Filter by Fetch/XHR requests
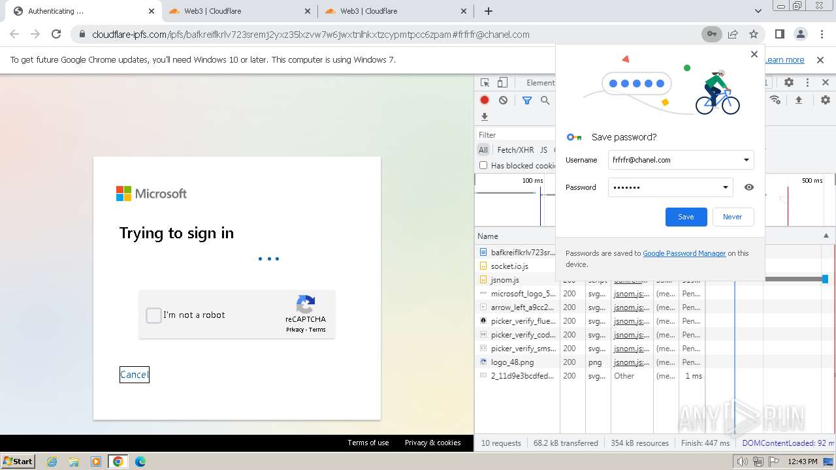Screen dimensions: 836x470 pos(515,149)
